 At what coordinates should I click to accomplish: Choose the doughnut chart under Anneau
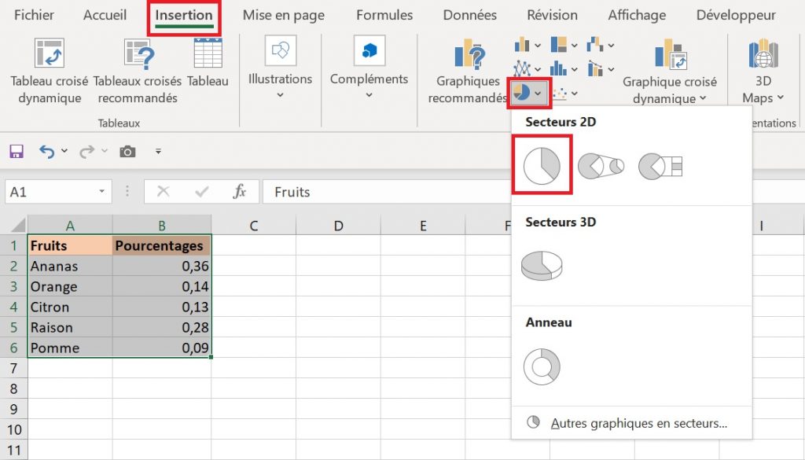click(542, 365)
